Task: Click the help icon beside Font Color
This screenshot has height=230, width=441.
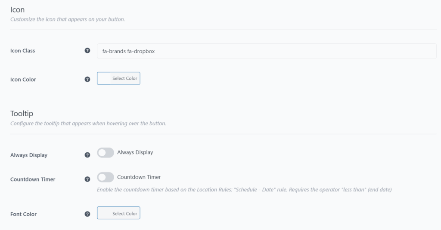Action: pyautogui.click(x=87, y=214)
